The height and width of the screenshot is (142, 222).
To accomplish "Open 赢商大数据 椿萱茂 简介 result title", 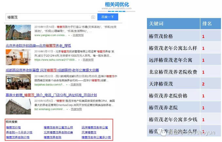I will pyautogui.click(x=50, y=95).
